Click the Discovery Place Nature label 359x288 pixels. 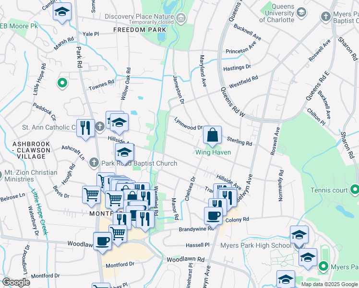pos(139,16)
